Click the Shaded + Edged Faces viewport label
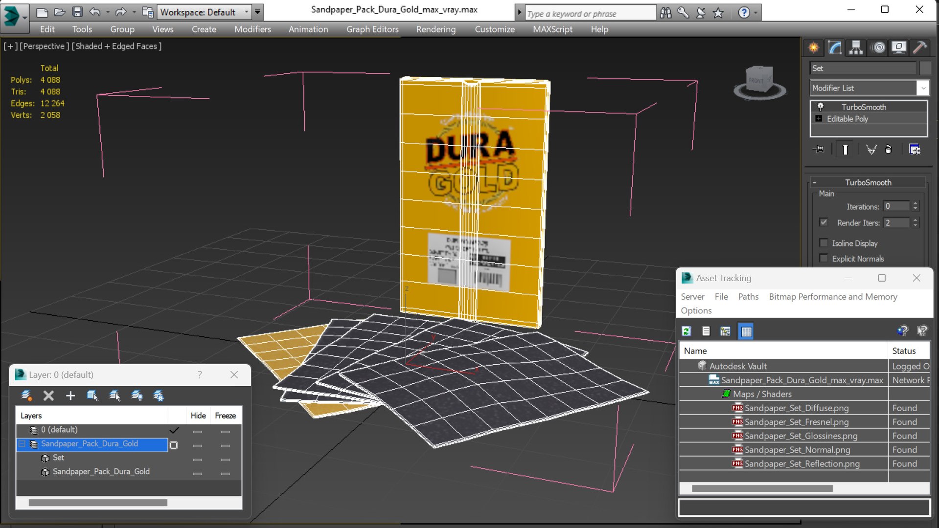Image resolution: width=939 pixels, height=528 pixels. point(116,46)
